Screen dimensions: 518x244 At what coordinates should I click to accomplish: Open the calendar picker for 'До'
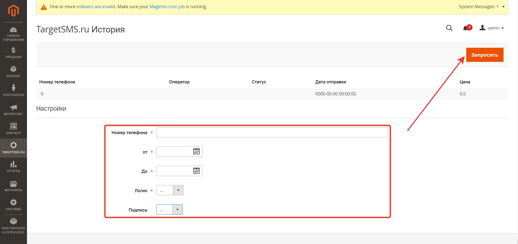pos(196,171)
